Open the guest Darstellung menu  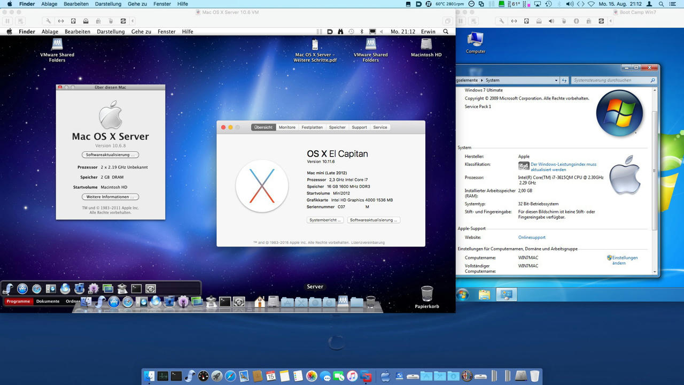[111, 32]
